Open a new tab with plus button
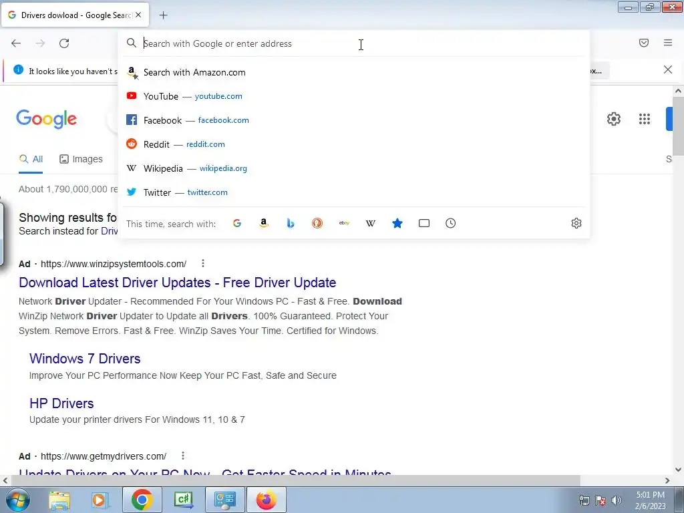Image resolution: width=684 pixels, height=513 pixels. 163,15
